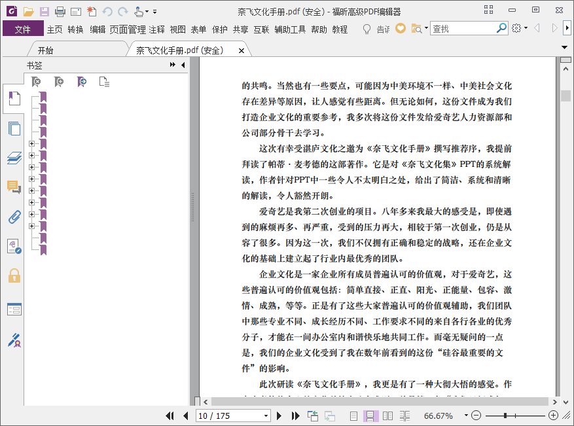Expand the first collapsed bookmark node
The width and height of the screenshot is (574, 426).
pyautogui.click(x=32, y=143)
